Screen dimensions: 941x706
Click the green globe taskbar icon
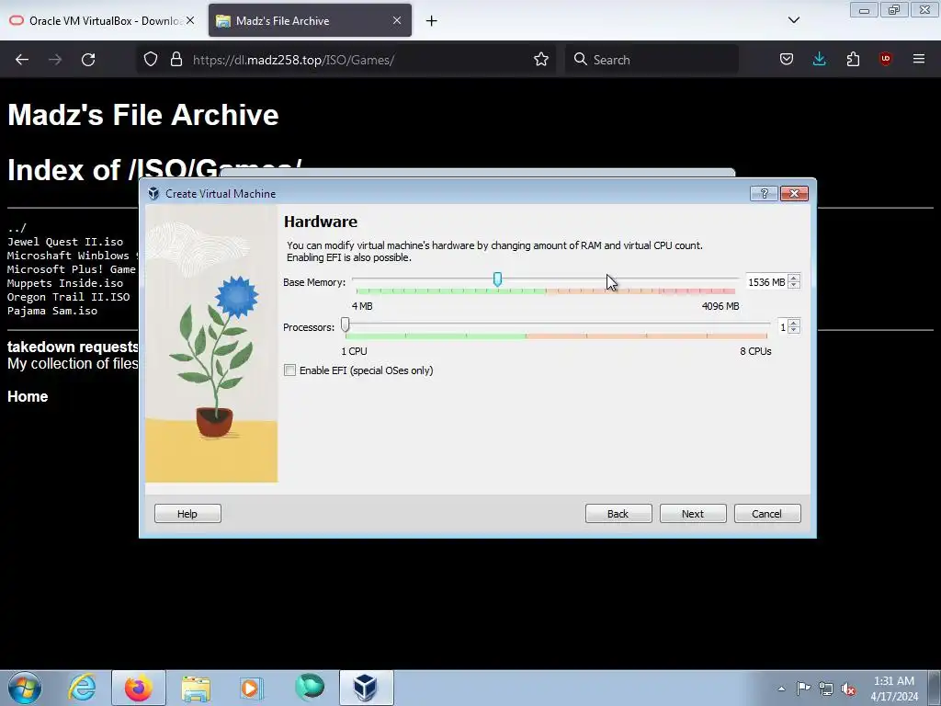click(310, 687)
